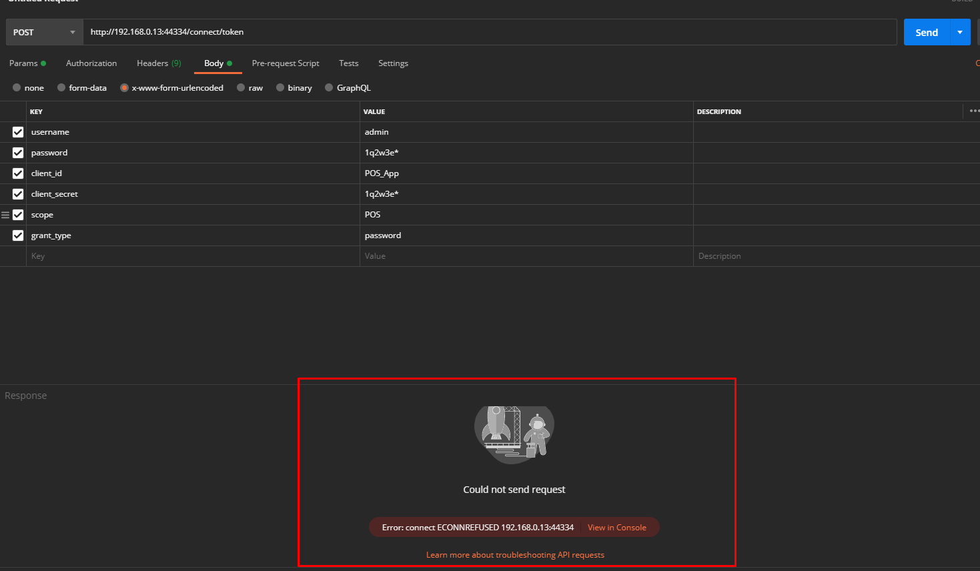The image size is (980, 571).
Task: Click the ECONNREFUSED error message text
Action: [x=478, y=528]
